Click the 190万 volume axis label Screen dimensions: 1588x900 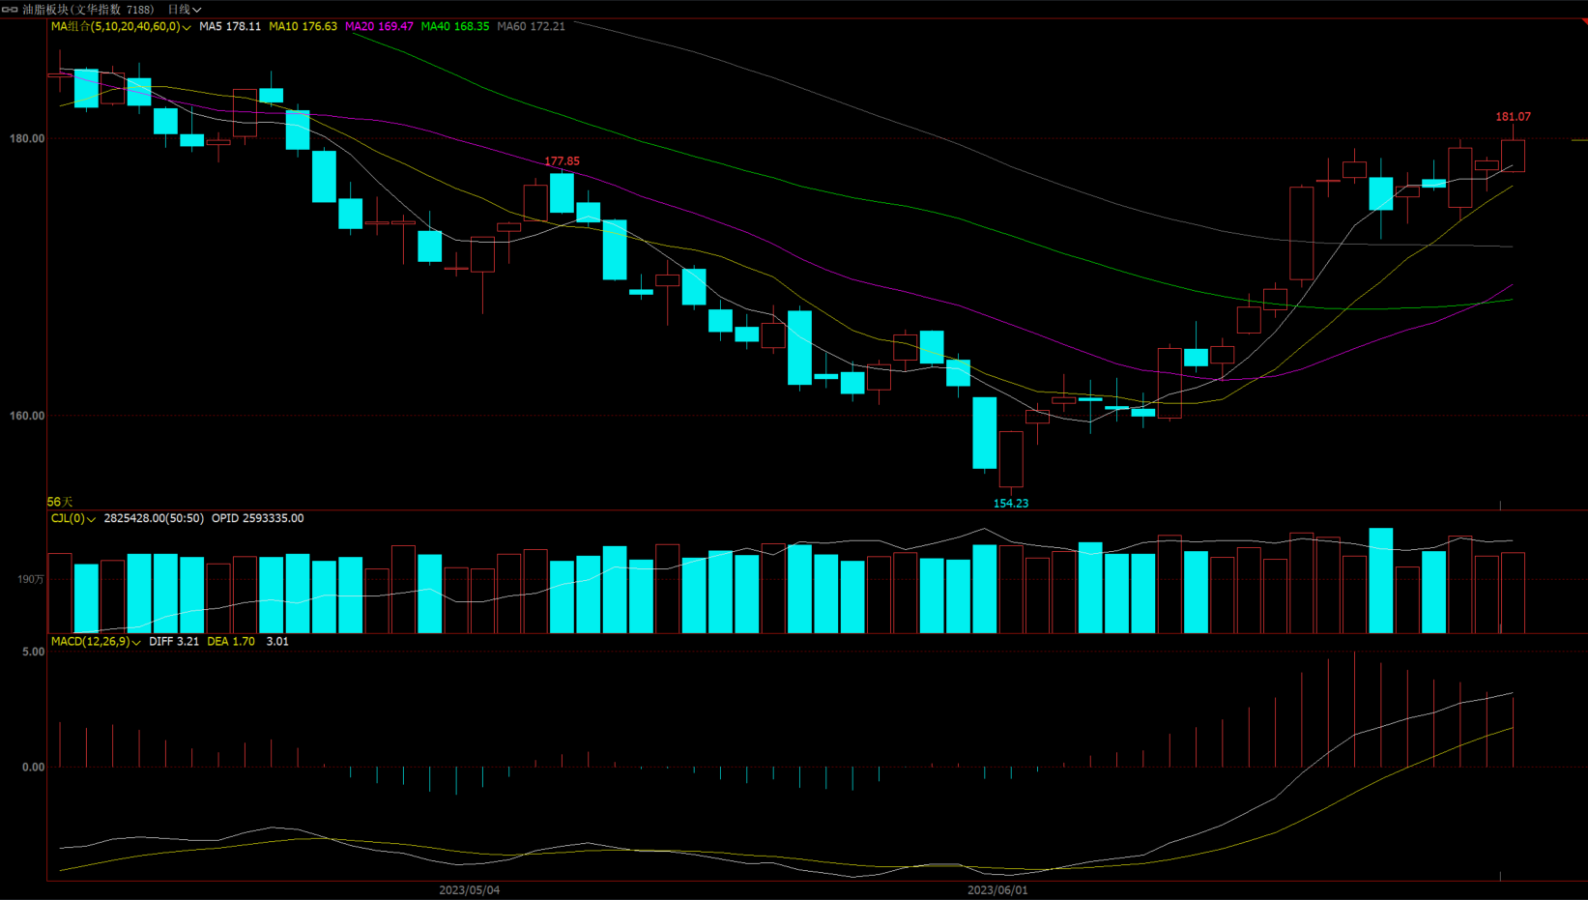(31, 580)
